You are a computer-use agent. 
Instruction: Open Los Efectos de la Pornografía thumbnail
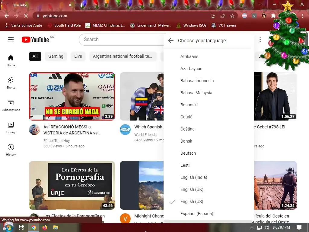pos(72,185)
